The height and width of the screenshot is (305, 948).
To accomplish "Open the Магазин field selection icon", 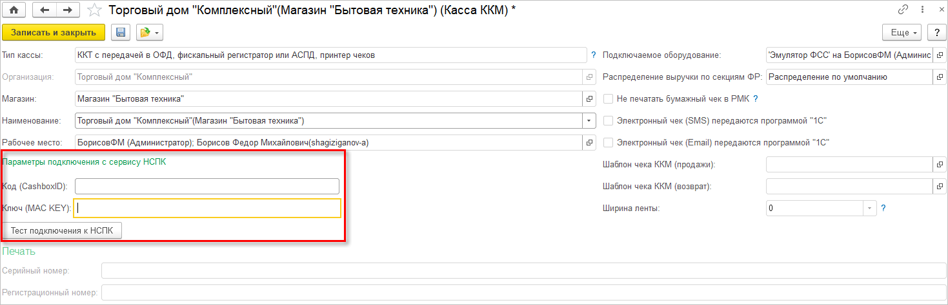I will tap(589, 98).
